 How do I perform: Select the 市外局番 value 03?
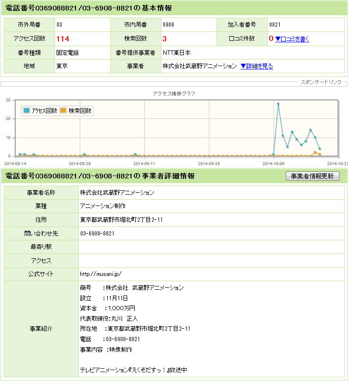coord(59,25)
